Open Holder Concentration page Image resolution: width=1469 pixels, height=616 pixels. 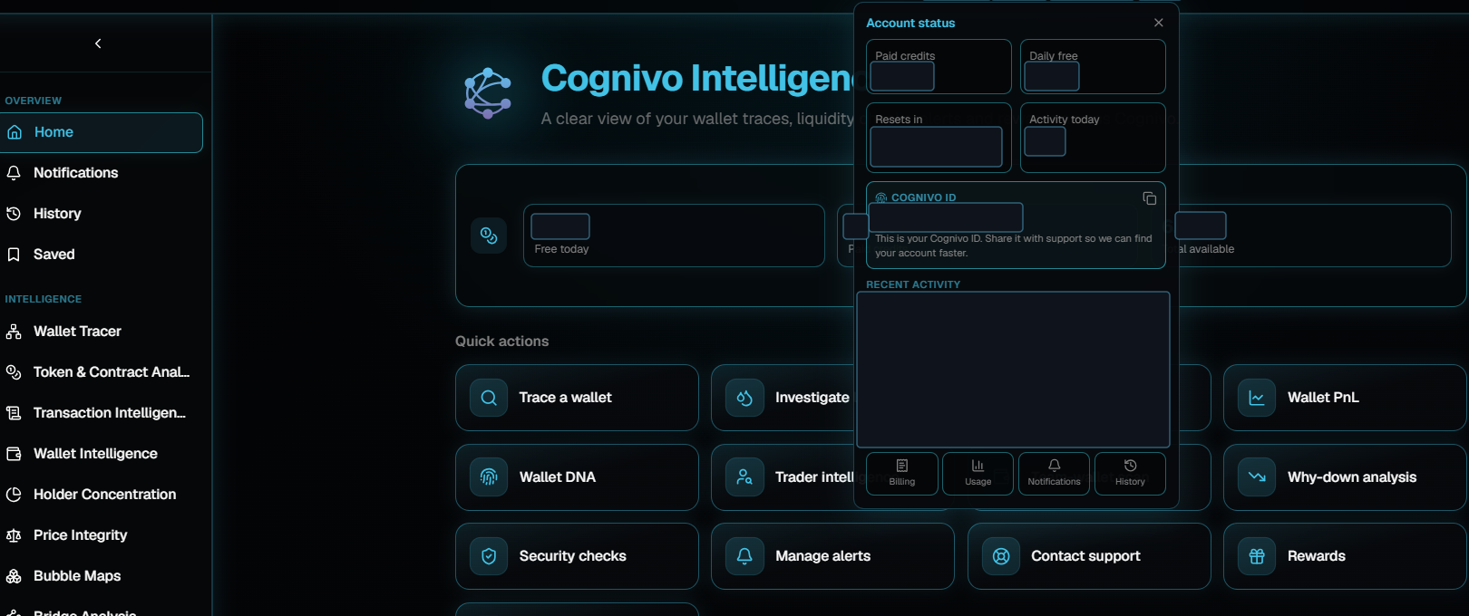click(x=101, y=495)
